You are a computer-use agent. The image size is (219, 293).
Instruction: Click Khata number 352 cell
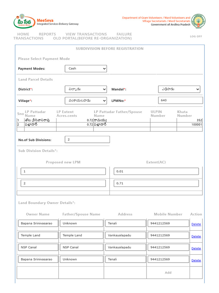coord(190,120)
